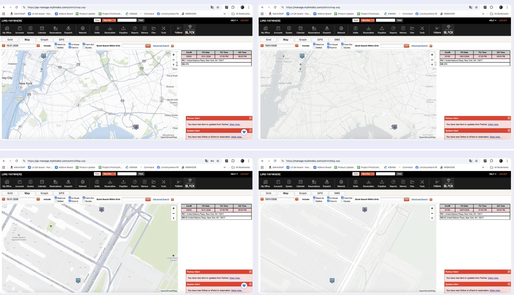Click Reservations icon in the top-right window
The width and height of the screenshot is (514, 295).
314,30
